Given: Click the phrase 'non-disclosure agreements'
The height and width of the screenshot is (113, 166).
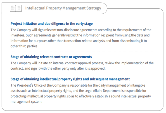Looking at the screenshot, I should [77, 30].
